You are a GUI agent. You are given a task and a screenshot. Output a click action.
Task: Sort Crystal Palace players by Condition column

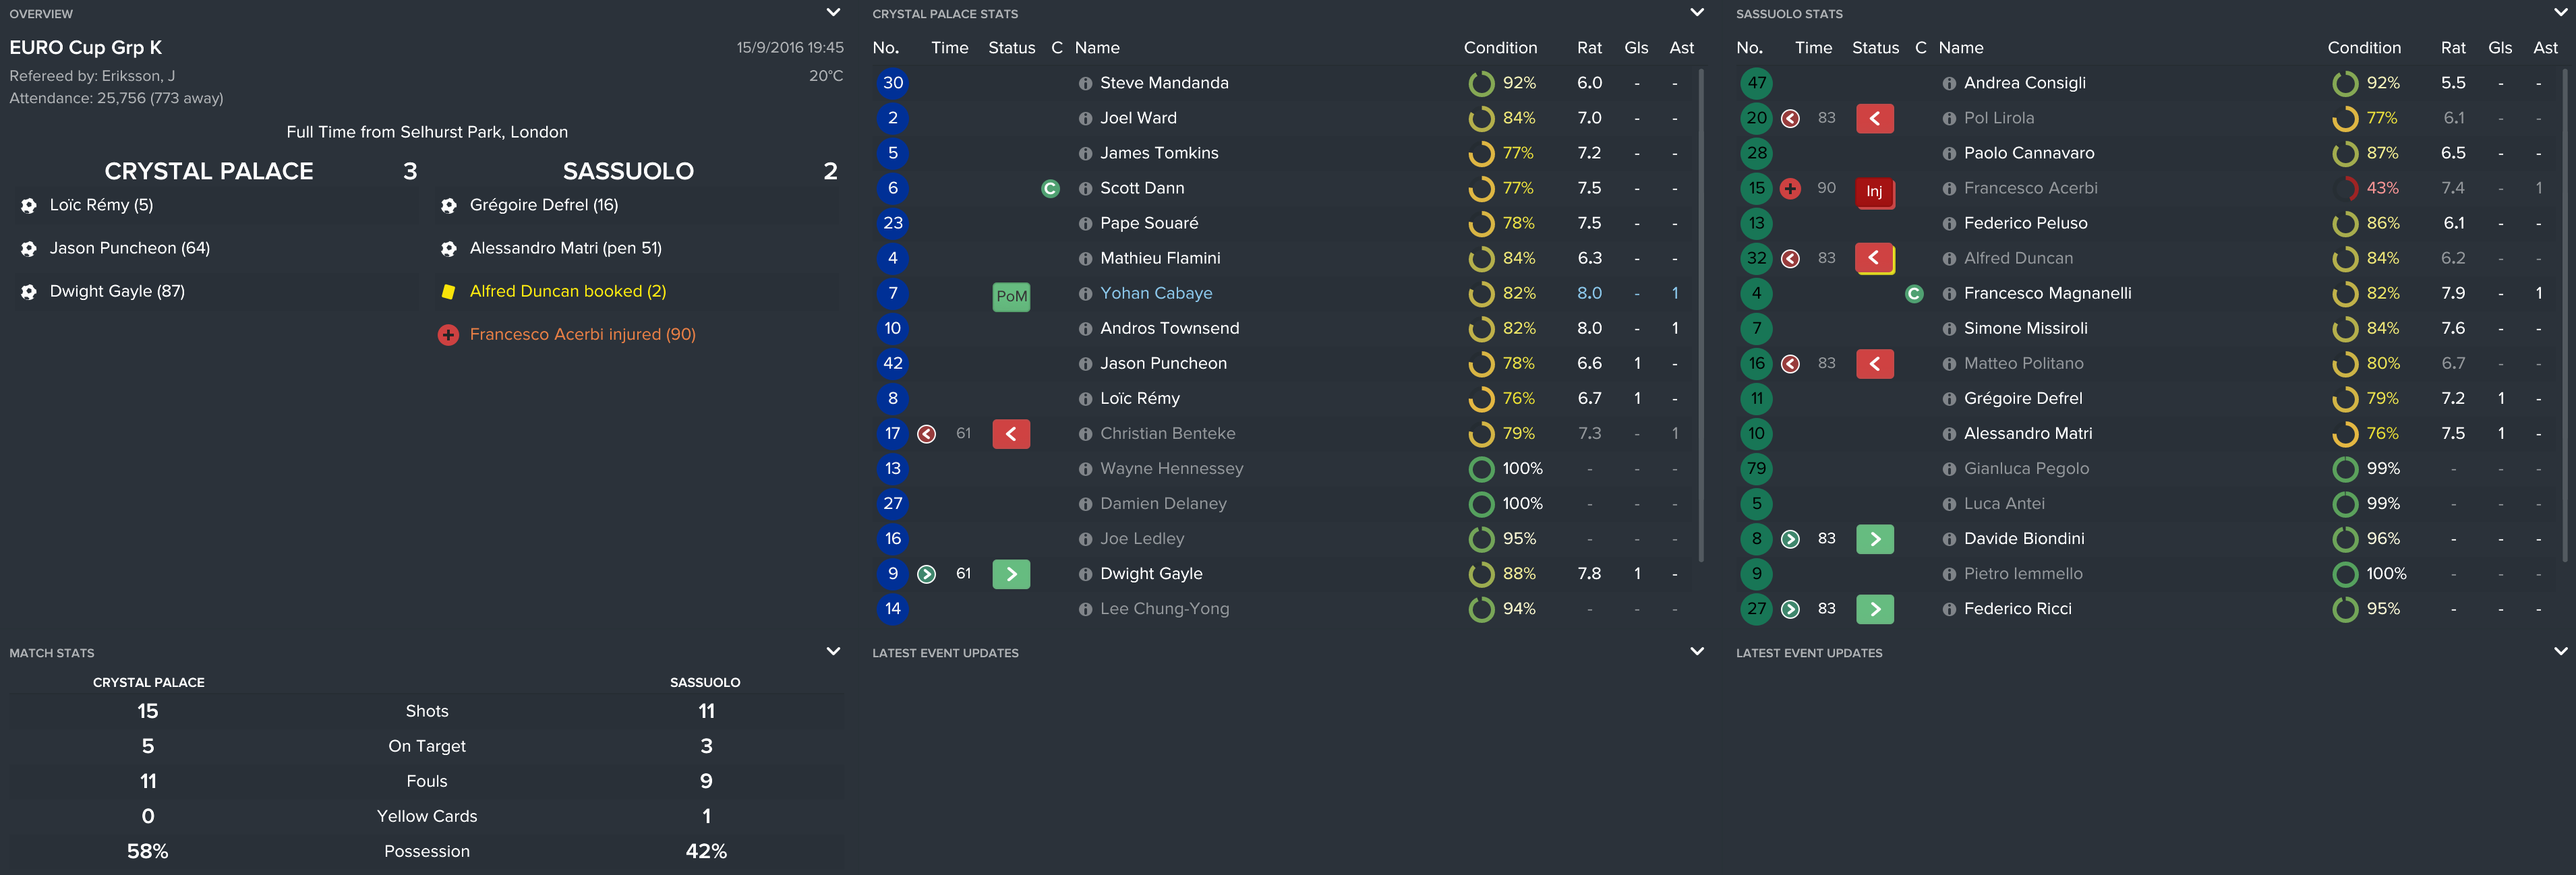click(x=1500, y=48)
